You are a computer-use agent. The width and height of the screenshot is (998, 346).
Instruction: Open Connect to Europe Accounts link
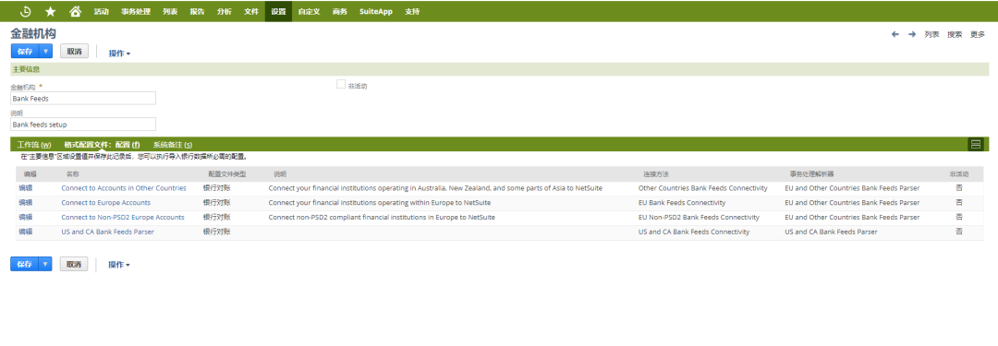click(105, 202)
